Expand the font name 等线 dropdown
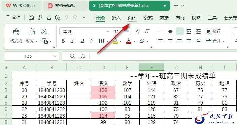 tap(108, 31)
